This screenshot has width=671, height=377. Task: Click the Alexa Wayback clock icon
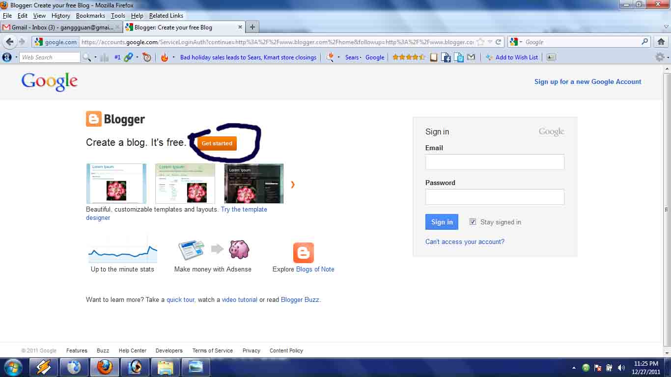(x=147, y=57)
